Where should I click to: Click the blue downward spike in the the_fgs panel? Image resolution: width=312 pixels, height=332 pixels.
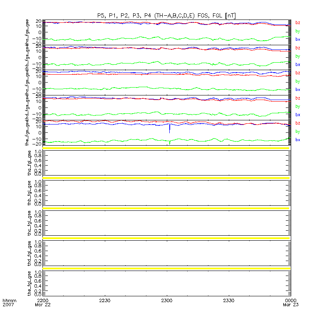169,129
